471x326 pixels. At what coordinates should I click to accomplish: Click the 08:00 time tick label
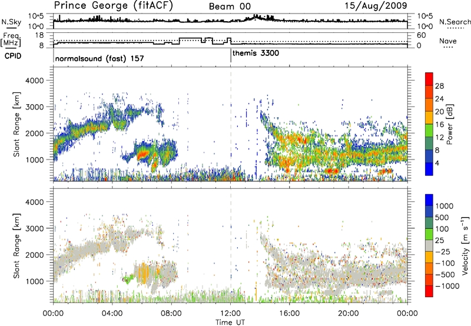pos(171,314)
